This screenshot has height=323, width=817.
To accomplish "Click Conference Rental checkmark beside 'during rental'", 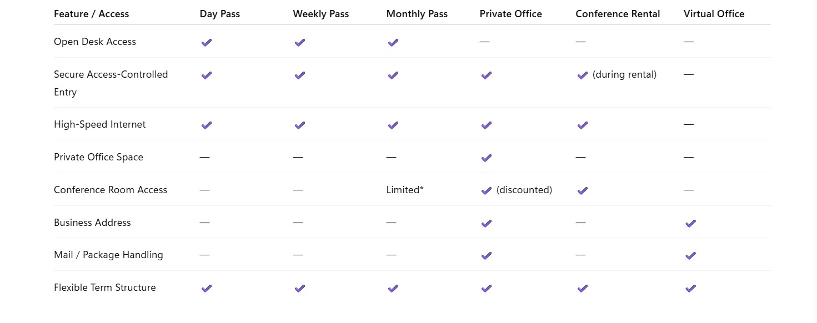I will 582,75.
